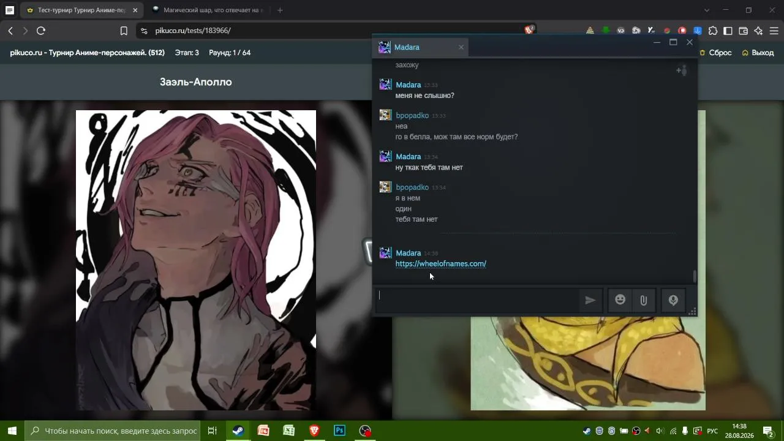The height and width of the screenshot is (441, 784).
Task: Open site settings icon in the address bar
Action: (143, 31)
